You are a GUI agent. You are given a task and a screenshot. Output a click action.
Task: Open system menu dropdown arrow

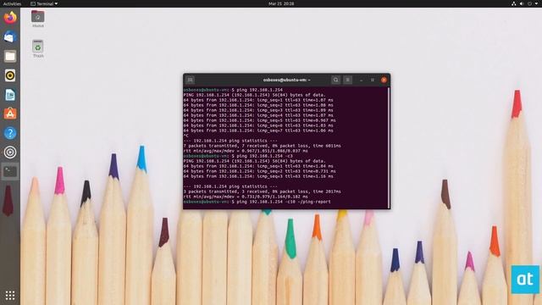536,3
